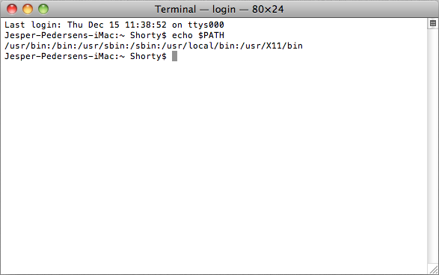Zoom the Terminal window with the green button

[43, 9]
